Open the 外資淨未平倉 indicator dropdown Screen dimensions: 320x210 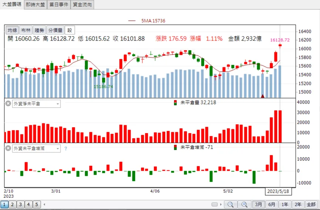coord(36,104)
